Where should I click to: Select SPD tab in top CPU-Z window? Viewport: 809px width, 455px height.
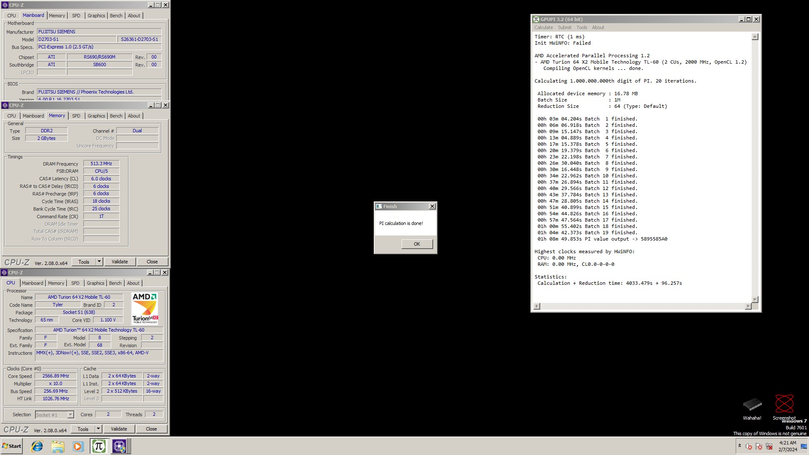(76, 16)
